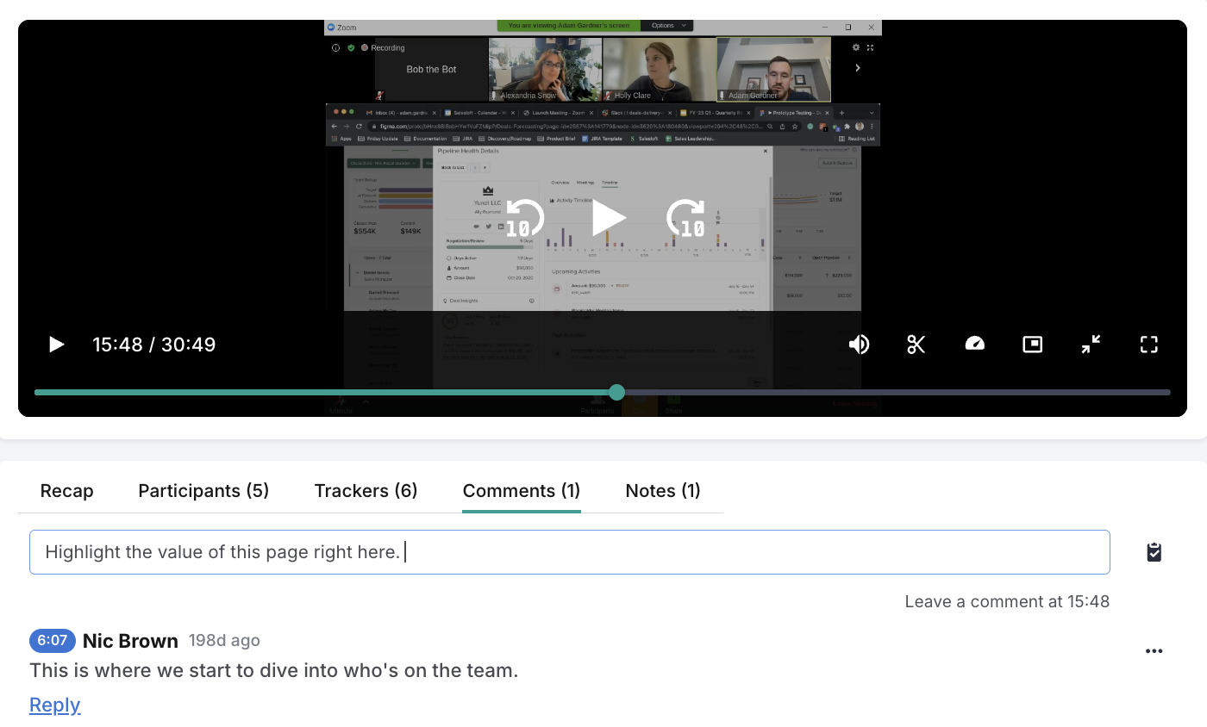
Task: Open the Trackers (6) tab
Action: (x=366, y=491)
